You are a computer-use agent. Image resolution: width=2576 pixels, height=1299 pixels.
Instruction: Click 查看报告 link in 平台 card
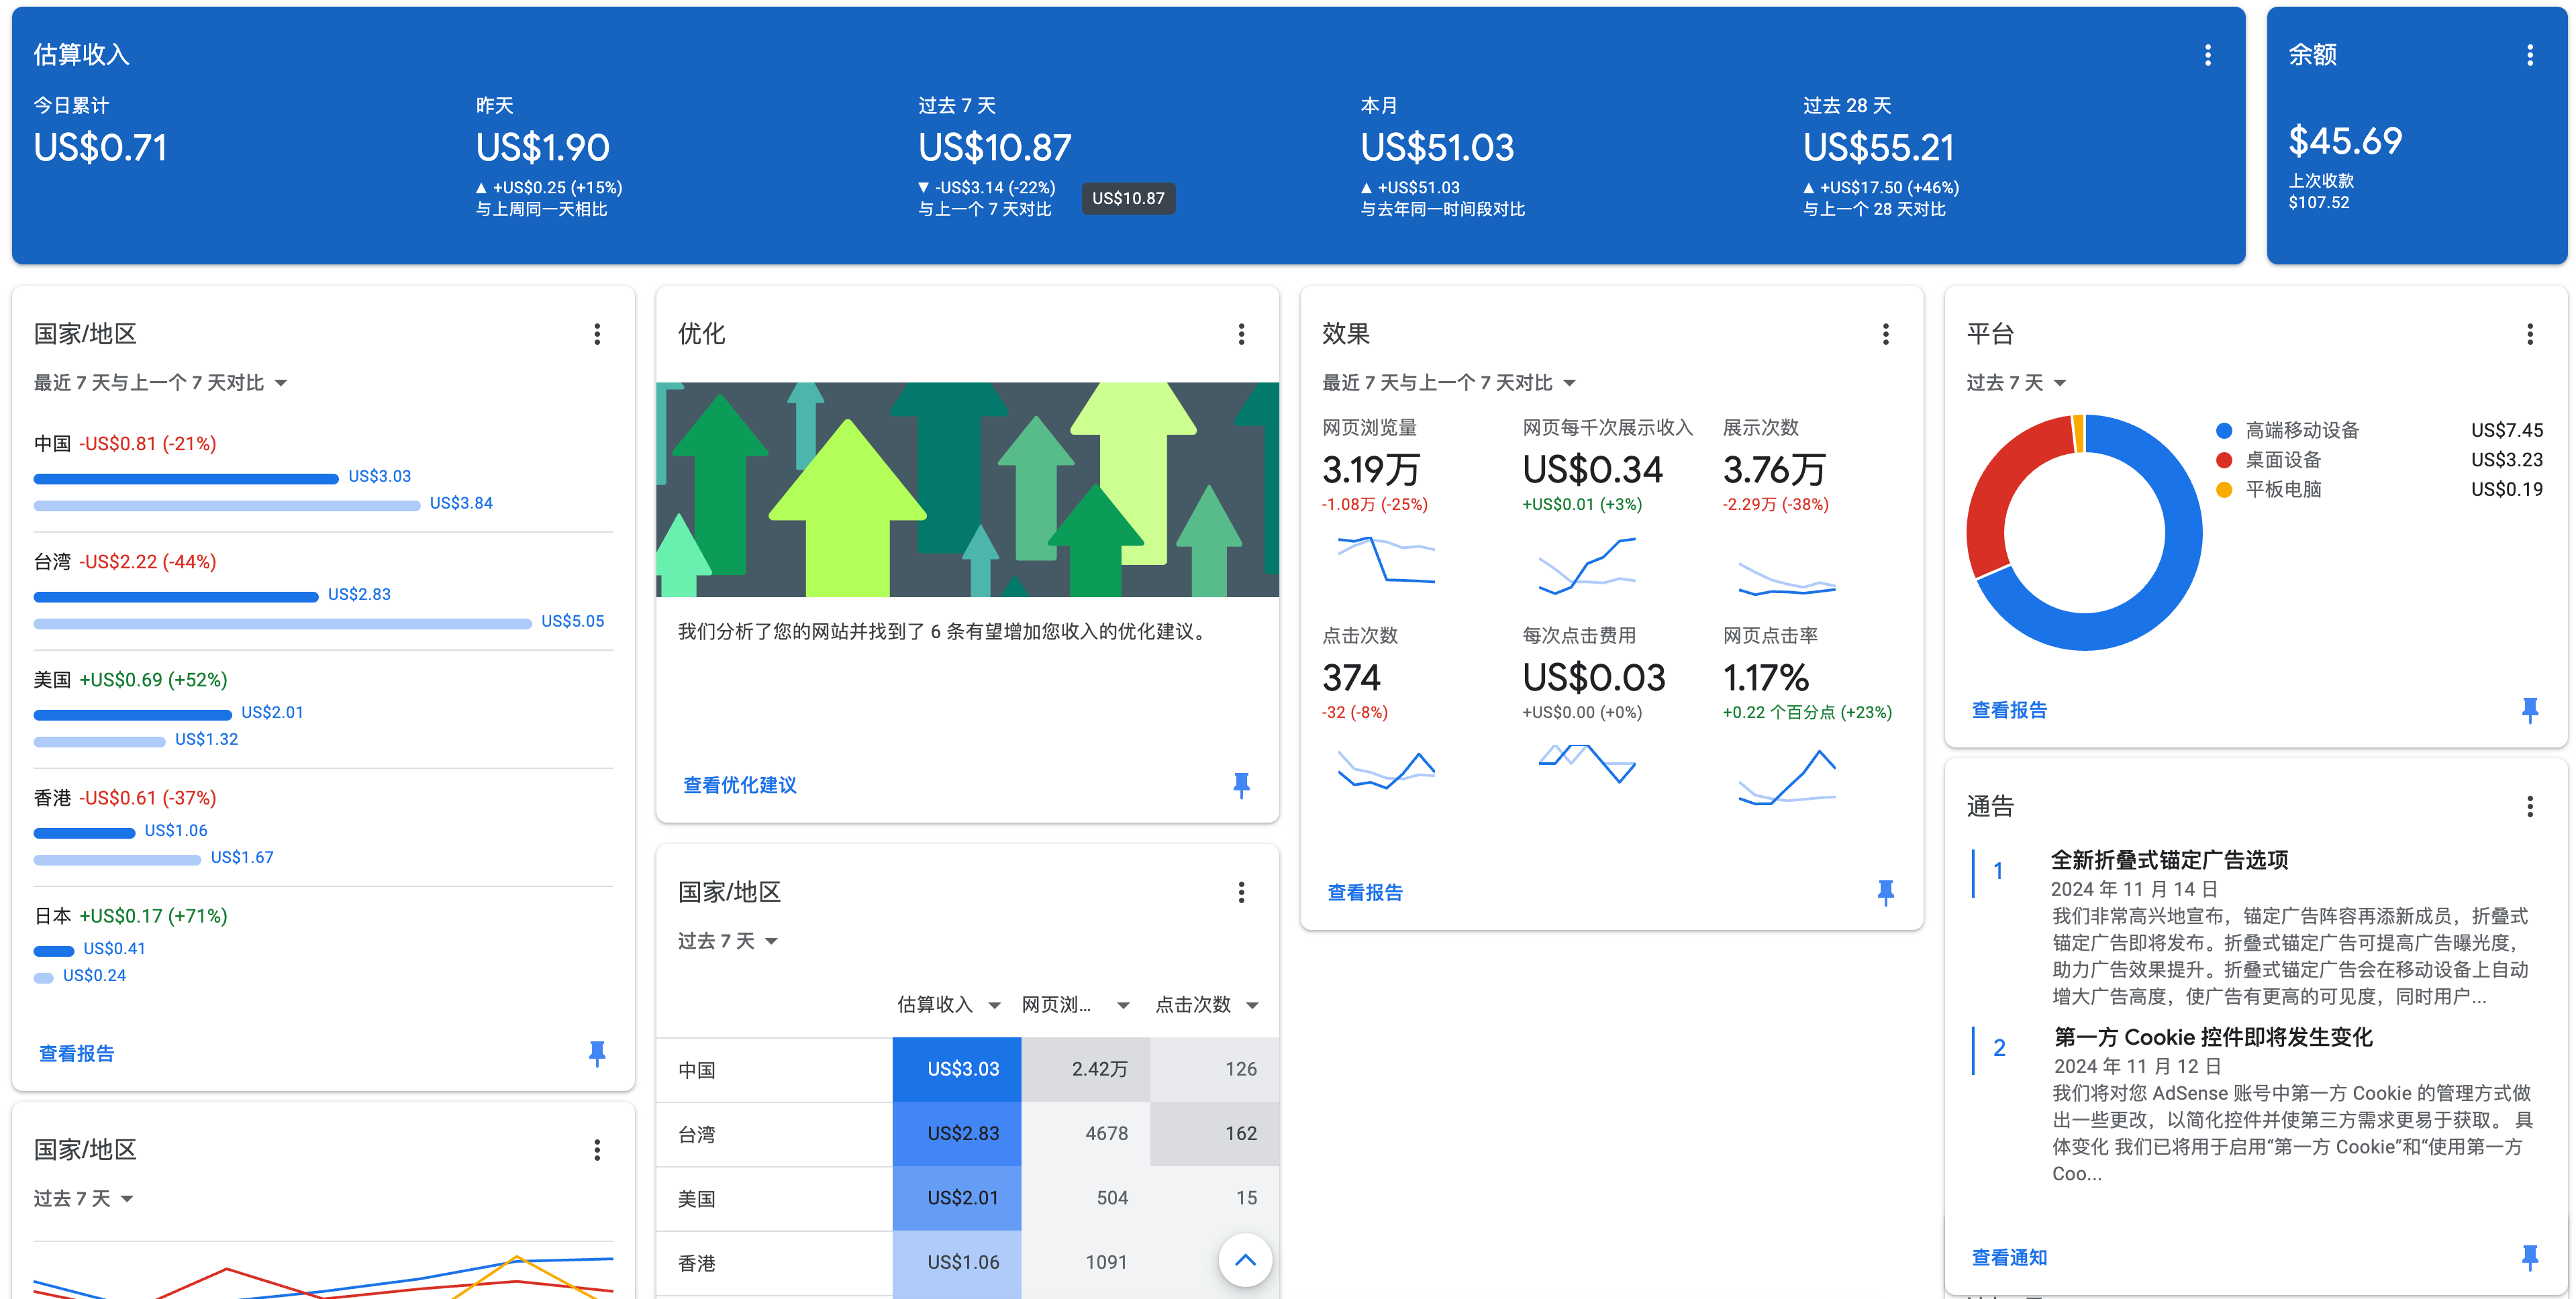pyautogui.click(x=2009, y=710)
